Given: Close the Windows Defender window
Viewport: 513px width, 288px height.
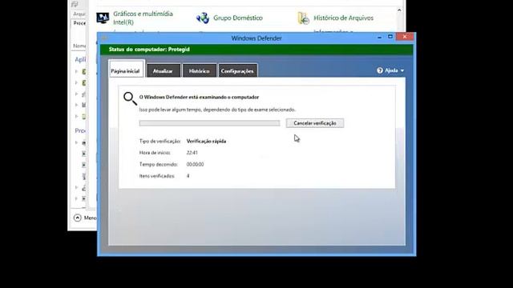Looking at the screenshot, I should (405, 37).
